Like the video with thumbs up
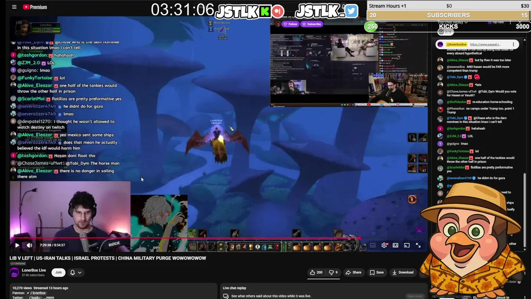The height and width of the screenshot is (299, 531). (316, 272)
